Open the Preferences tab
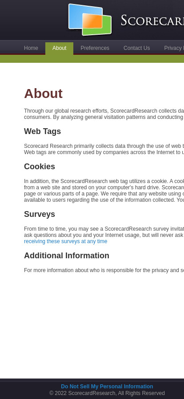This screenshot has width=184, height=399. tap(95, 48)
